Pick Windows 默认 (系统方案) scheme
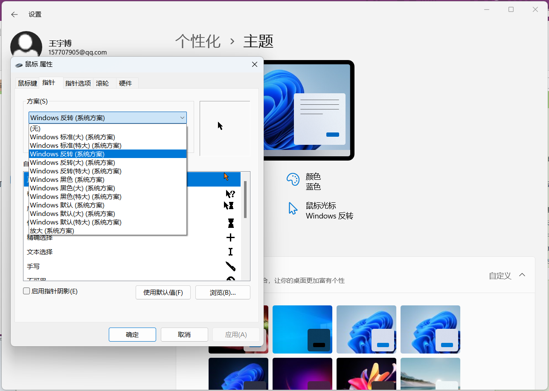Viewport: 549px width, 391px height. click(107, 205)
